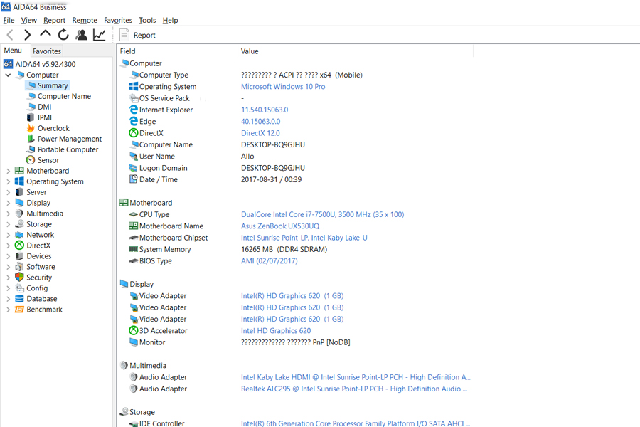640x427 pixels.
Task: Open the user manager person icon
Action: click(81, 35)
